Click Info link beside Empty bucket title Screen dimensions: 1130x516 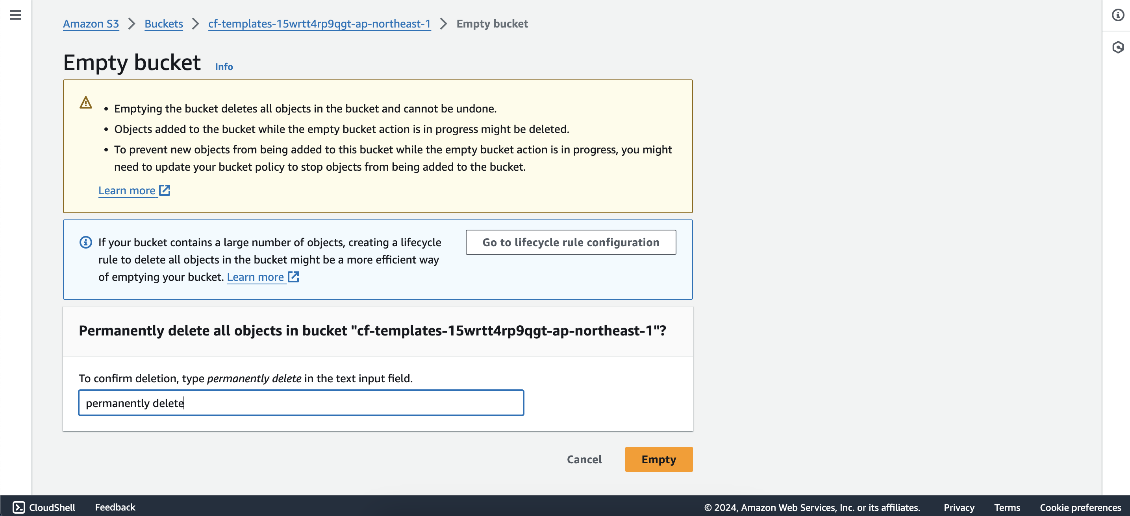pyautogui.click(x=224, y=66)
